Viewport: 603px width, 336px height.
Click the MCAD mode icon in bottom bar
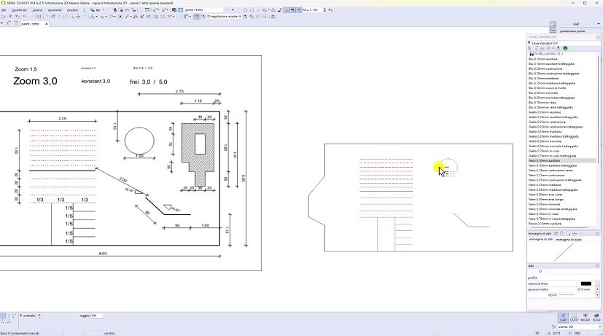[586, 318]
